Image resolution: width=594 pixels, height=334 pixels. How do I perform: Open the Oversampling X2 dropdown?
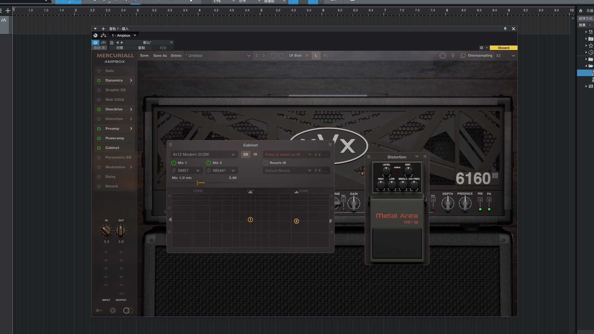pyautogui.click(x=505, y=56)
